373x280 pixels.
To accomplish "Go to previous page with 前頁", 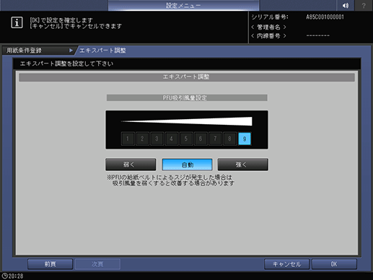I will pyautogui.click(x=50, y=264).
